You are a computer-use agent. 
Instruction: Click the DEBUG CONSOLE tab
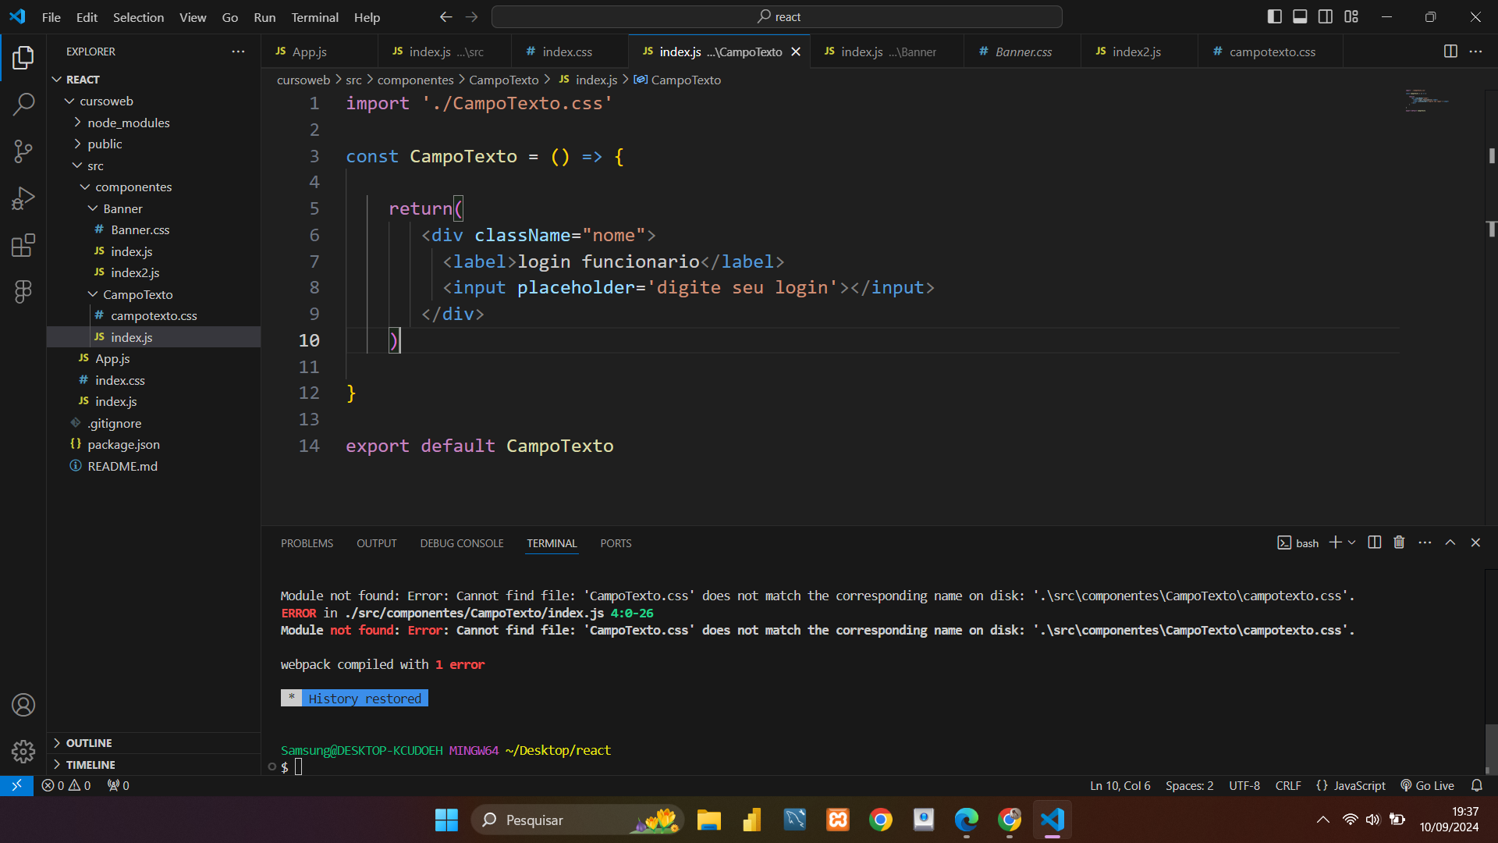point(462,543)
